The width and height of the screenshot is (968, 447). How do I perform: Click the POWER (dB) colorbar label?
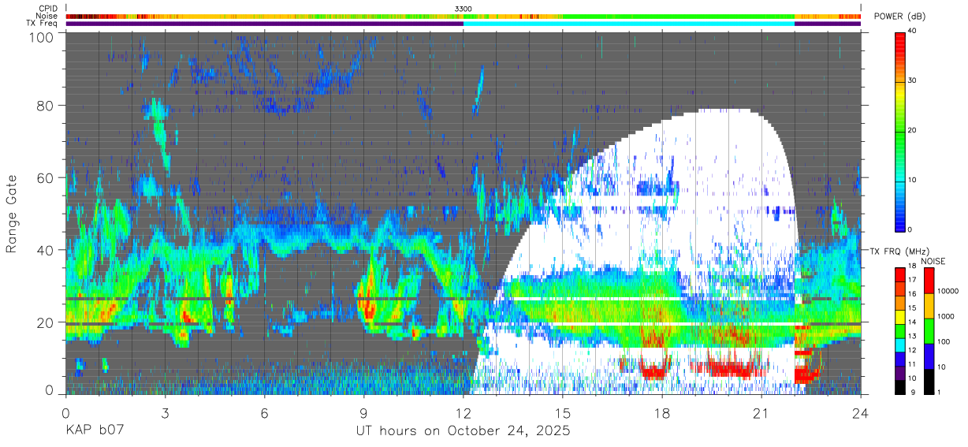coord(900,17)
